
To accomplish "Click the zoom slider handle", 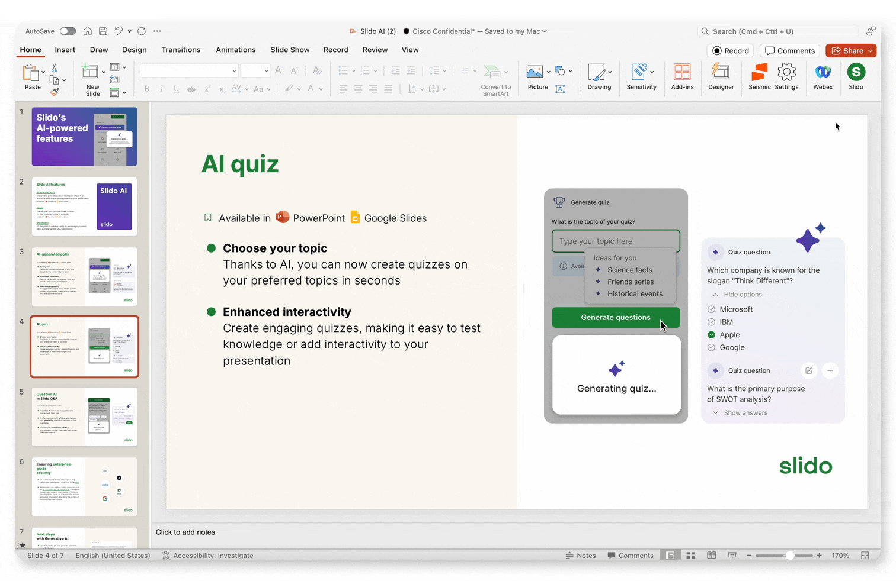I will coord(790,556).
